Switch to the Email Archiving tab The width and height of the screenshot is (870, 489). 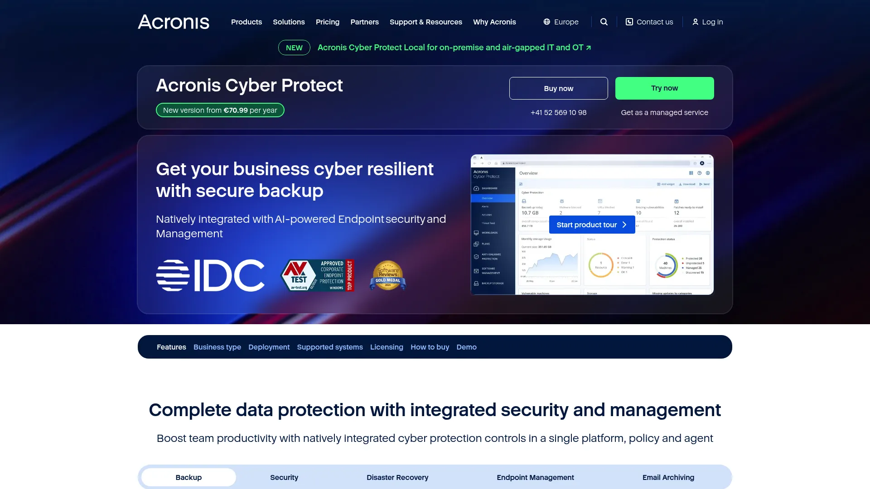tap(668, 477)
